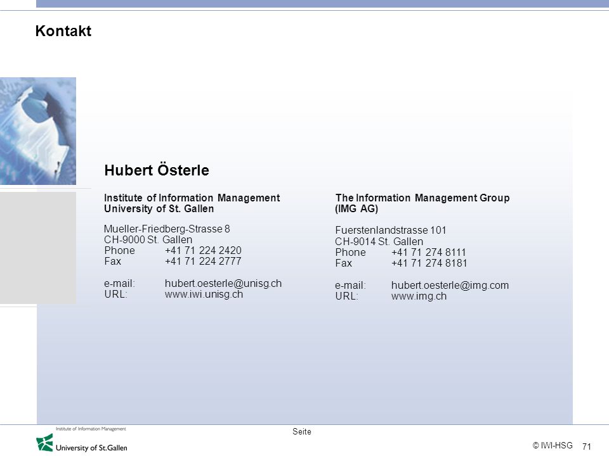Click 'CH-9000 St. Gallen' line

click(x=148, y=239)
